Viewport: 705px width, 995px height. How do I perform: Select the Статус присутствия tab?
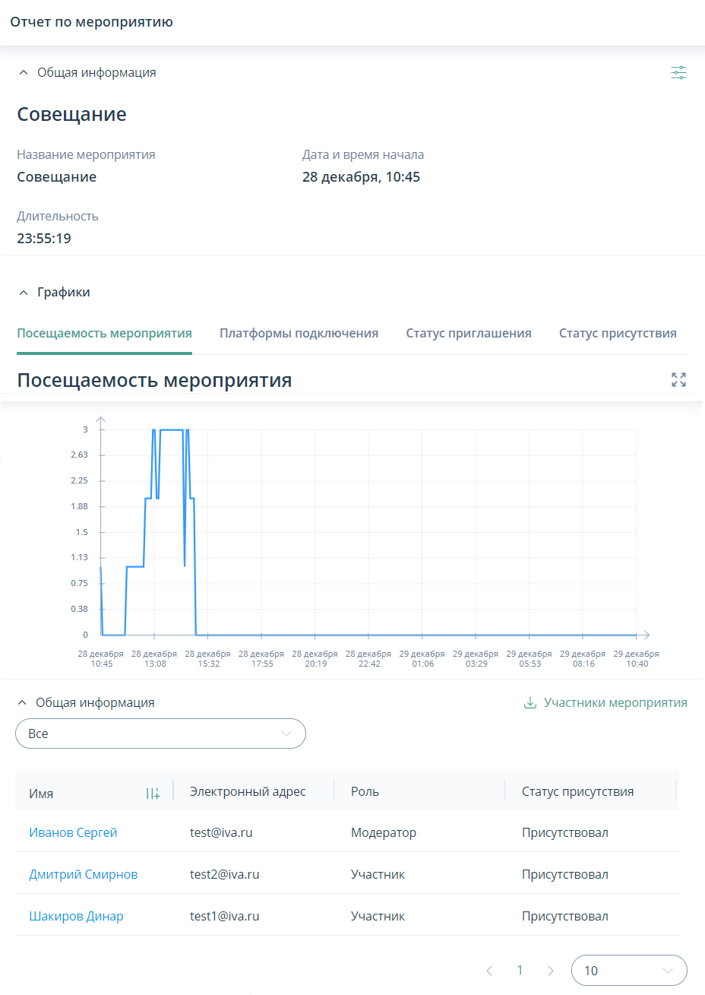tap(618, 332)
